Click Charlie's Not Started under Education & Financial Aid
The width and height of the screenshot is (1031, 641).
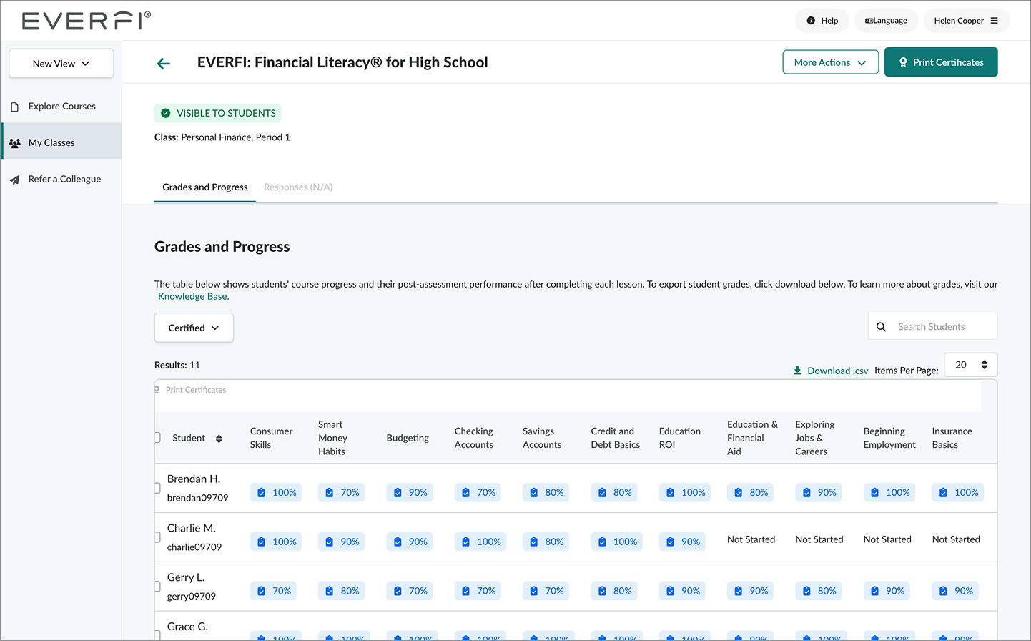click(751, 539)
